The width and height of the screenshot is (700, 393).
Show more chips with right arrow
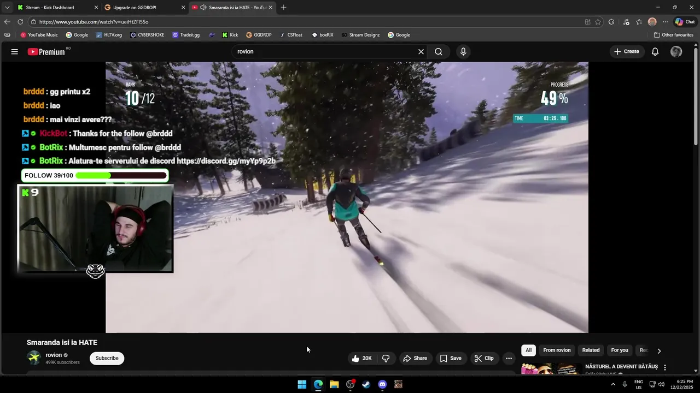[659, 351]
